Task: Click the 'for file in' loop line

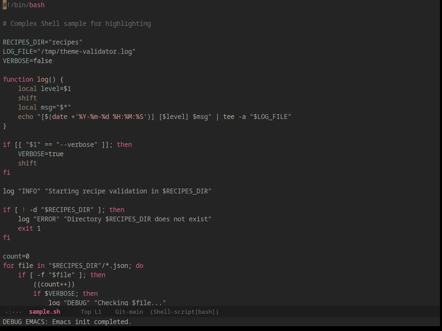Action: tap(73, 265)
